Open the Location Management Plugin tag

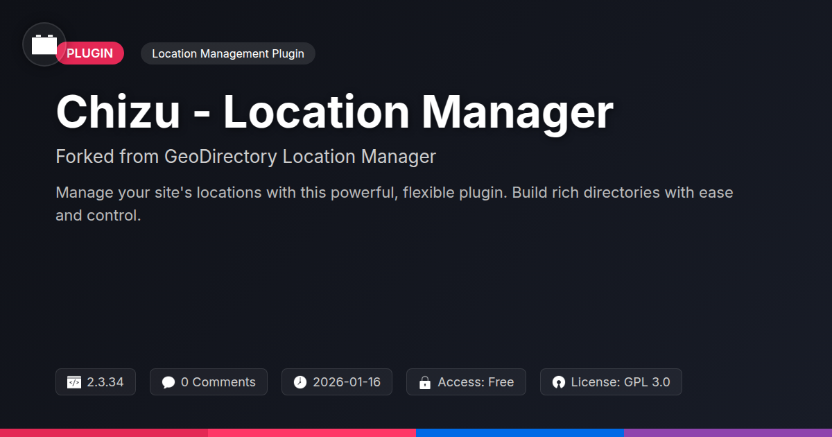coord(228,53)
